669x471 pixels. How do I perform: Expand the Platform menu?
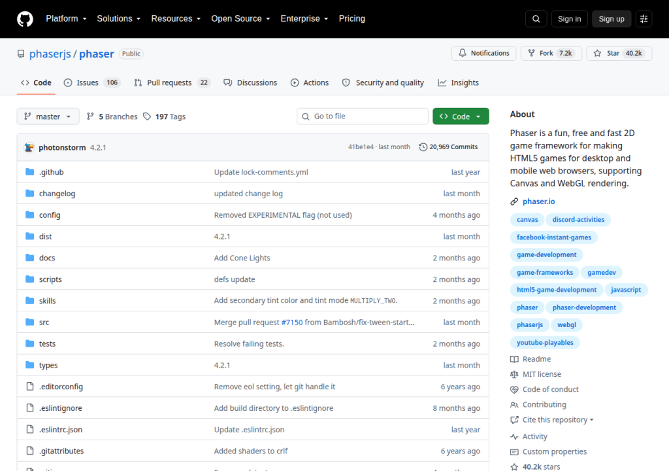[x=66, y=19]
